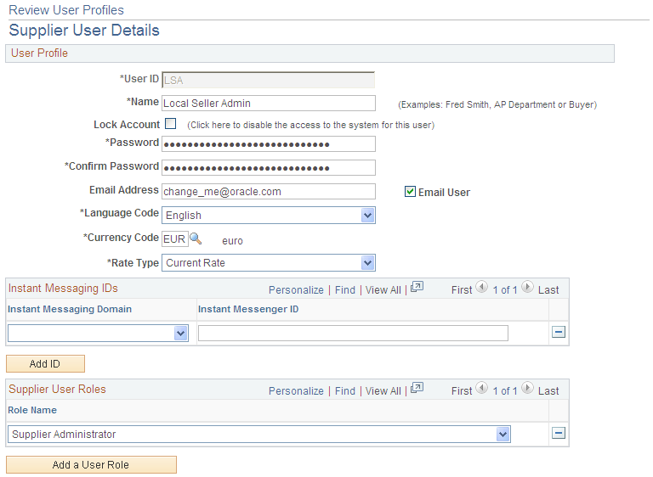Delete the Supplier Administrator role row
The height and width of the screenshot is (477, 653).
coord(559,433)
